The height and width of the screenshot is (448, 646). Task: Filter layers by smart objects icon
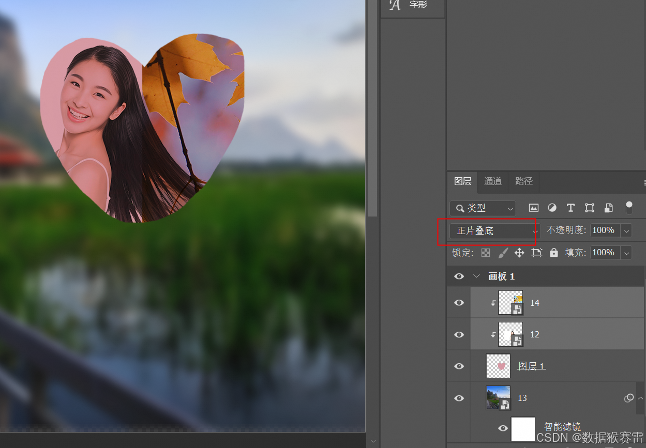pos(609,208)
